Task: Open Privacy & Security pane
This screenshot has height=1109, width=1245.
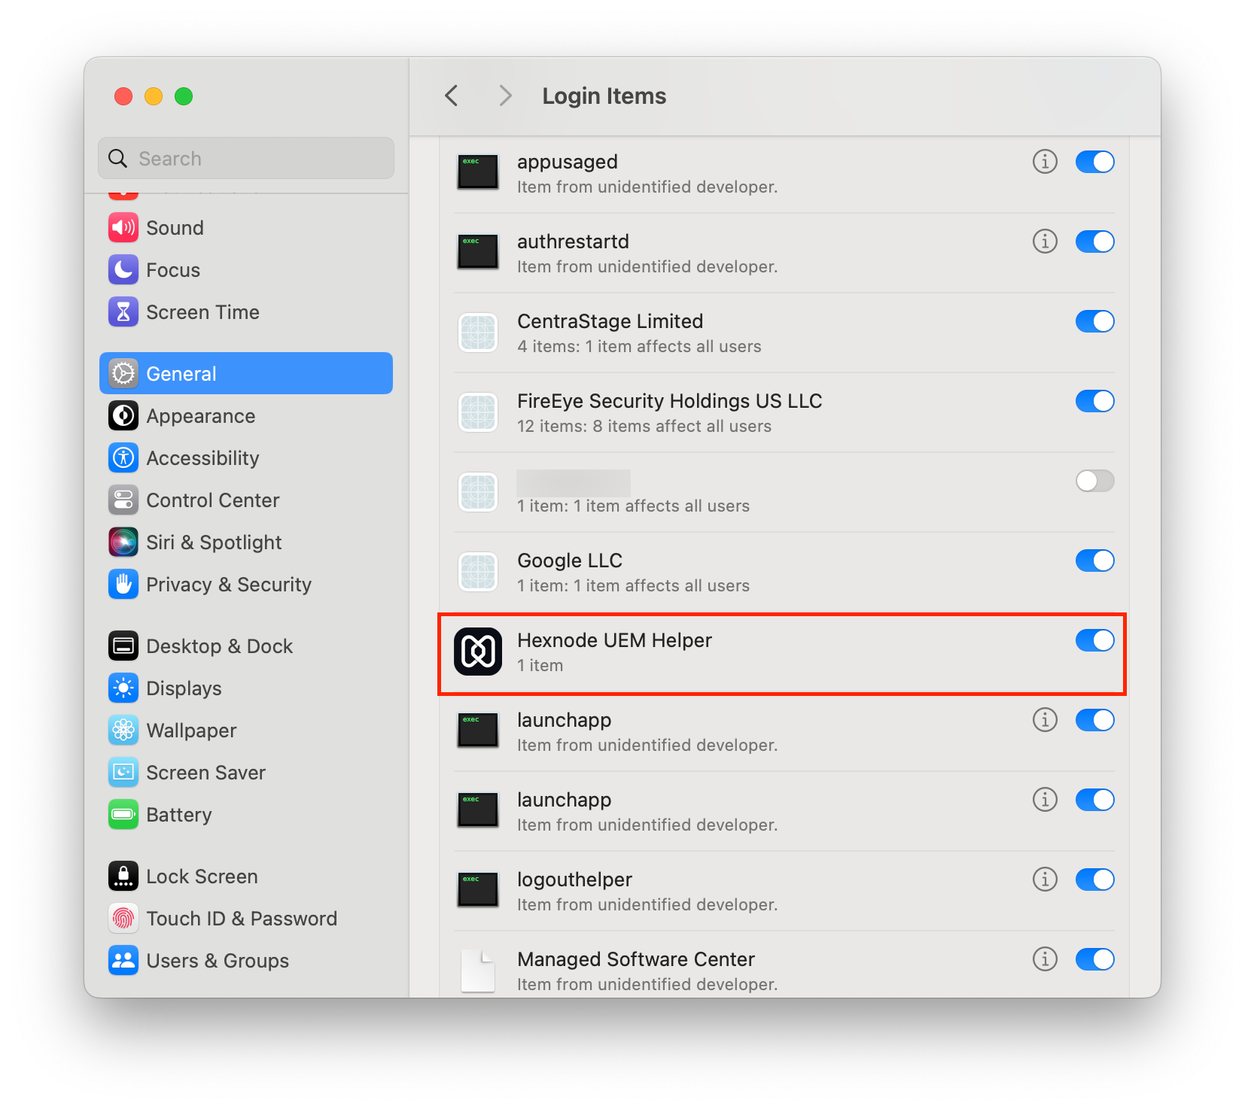Action: (246, 585)
